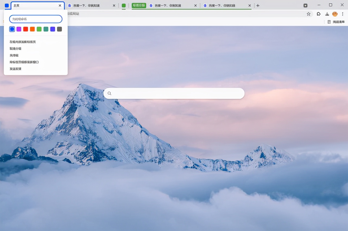
Task: Click the blue tab group chip in the tab strip
Action: click(x=7, y=5)
